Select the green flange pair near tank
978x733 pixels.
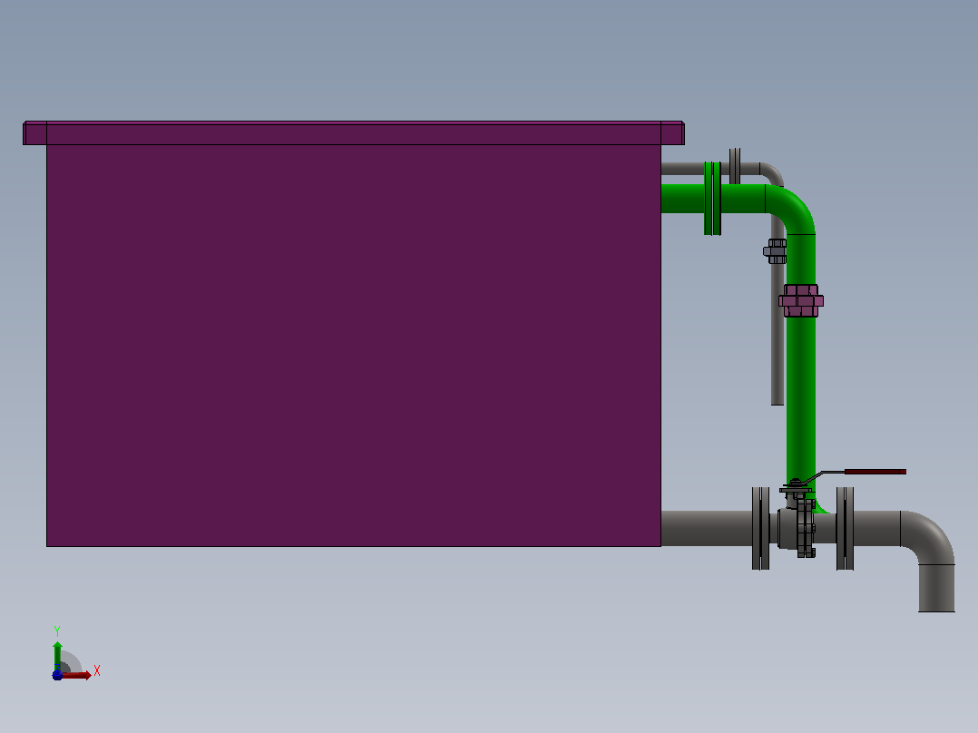pos(713,199)
